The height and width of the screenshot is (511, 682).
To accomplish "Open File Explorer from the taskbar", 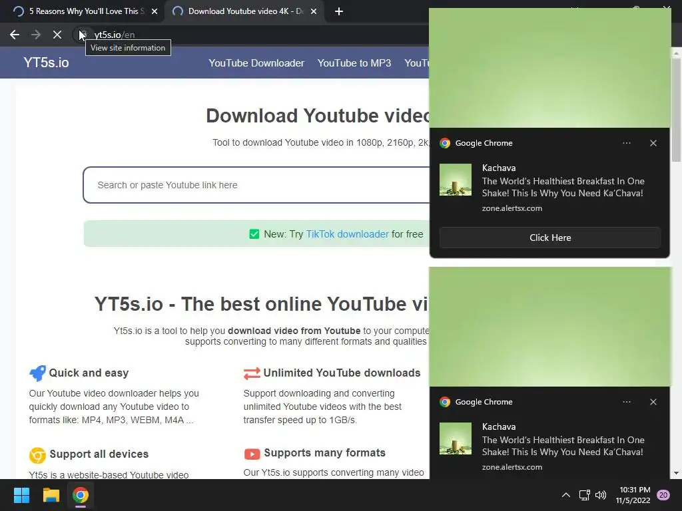I will [51, 495].
